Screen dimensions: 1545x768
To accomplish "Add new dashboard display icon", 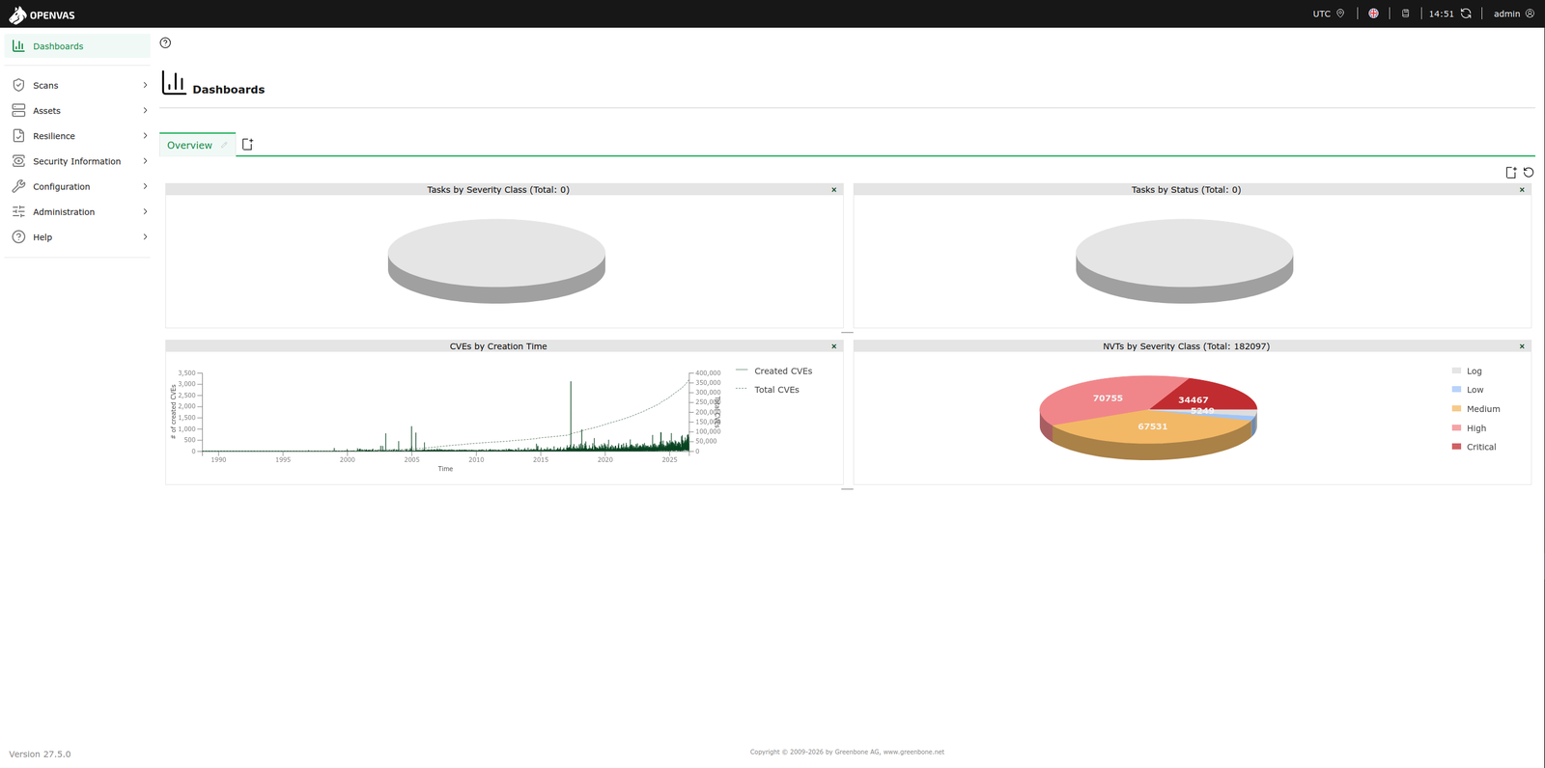I will click(1511, 173).
